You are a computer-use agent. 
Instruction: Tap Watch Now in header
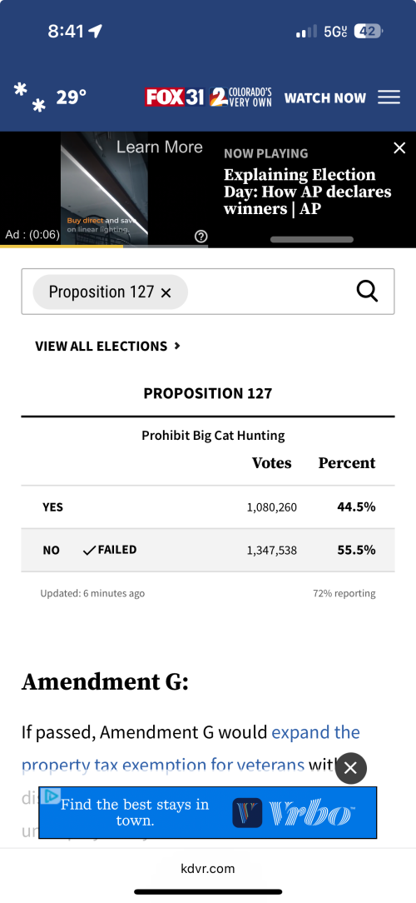(x=325, y=98)
